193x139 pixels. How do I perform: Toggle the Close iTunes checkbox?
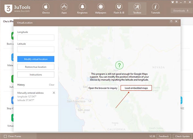point(5,136)
